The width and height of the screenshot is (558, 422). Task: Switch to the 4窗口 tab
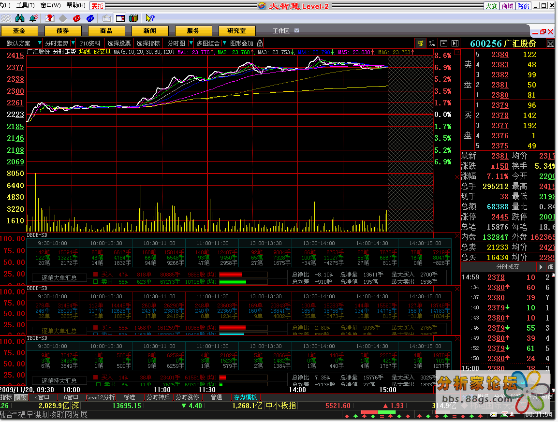(42, 397)
